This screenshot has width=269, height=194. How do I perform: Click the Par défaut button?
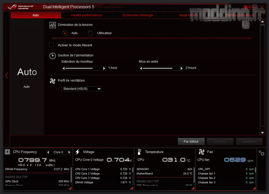tap(191, 142)
